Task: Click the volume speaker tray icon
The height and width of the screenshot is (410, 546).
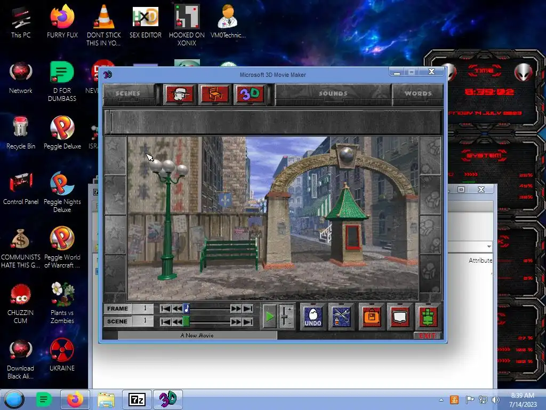Action: (x=495, y=400)
